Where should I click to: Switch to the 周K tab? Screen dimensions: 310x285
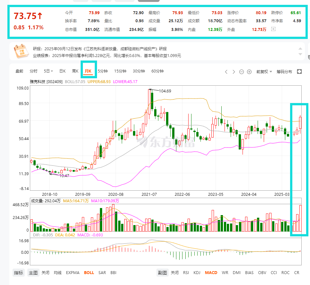point(75,71)
